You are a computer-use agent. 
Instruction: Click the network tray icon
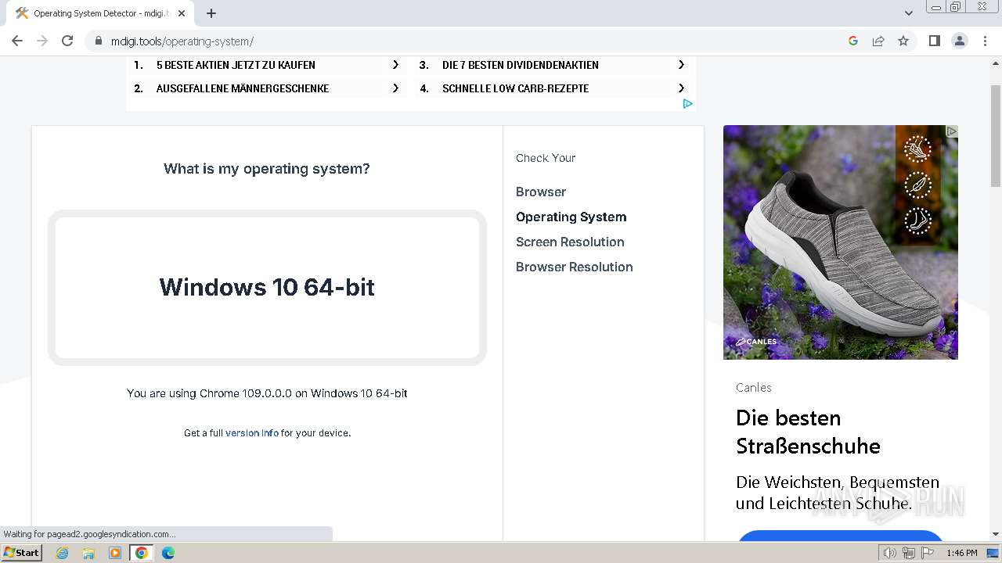coord(909,553)
